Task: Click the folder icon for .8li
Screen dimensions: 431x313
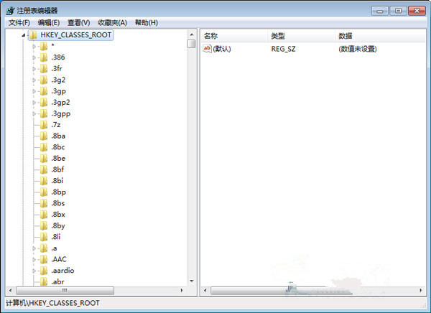Action: [44, 237]
